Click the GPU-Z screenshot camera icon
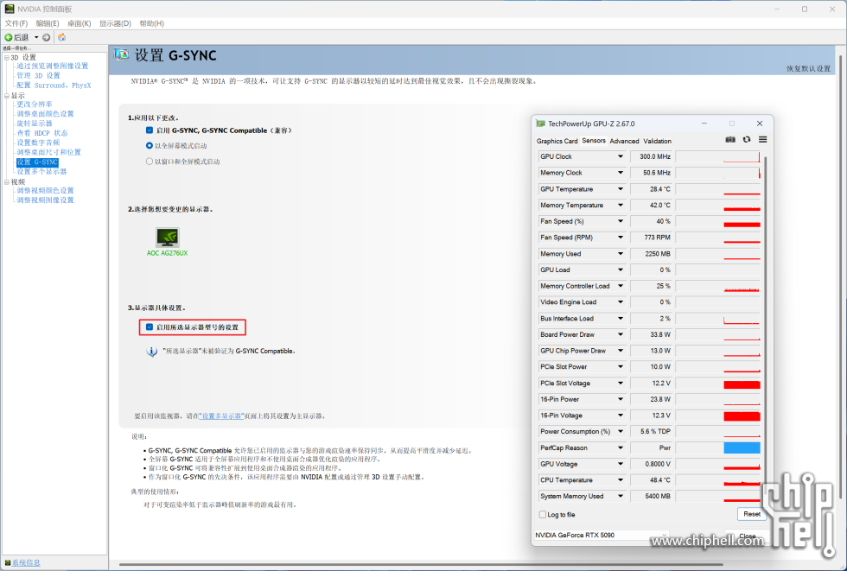847x571 pixels. 730,139
